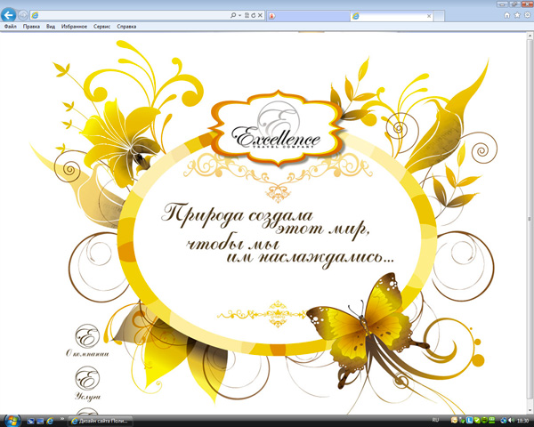Open the Справка menu

[x=126, y=26]
